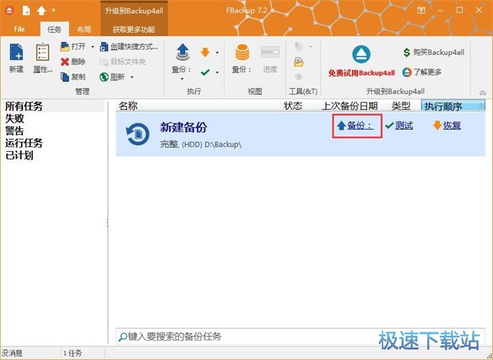The image size is (493, 360).
Task: Click the Refresh (刷新) icon
Action: pos(104,77)
